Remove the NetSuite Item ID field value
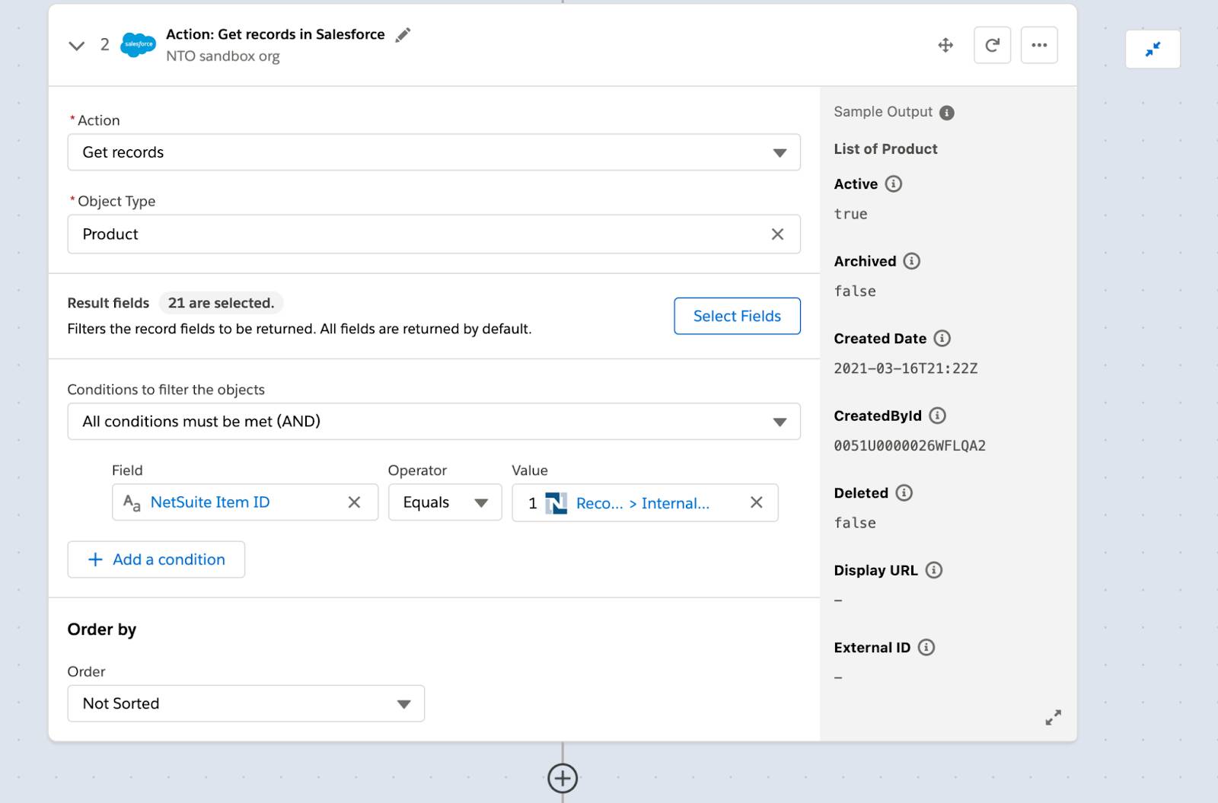The image size is (1218, 803). [x=354, y=502]
